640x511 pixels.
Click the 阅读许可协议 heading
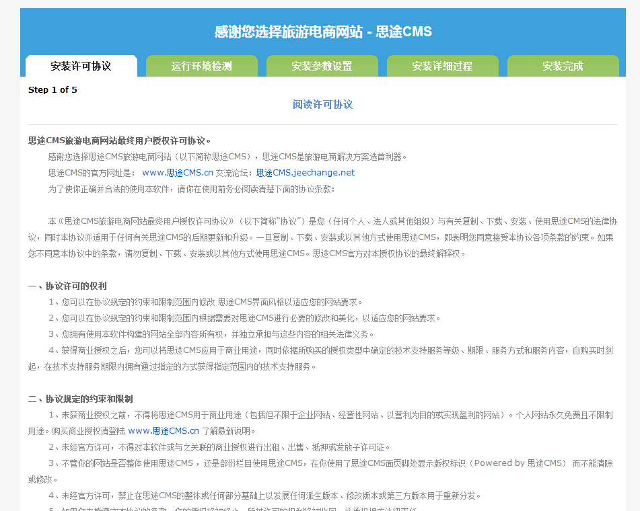[x=322, y=104]
